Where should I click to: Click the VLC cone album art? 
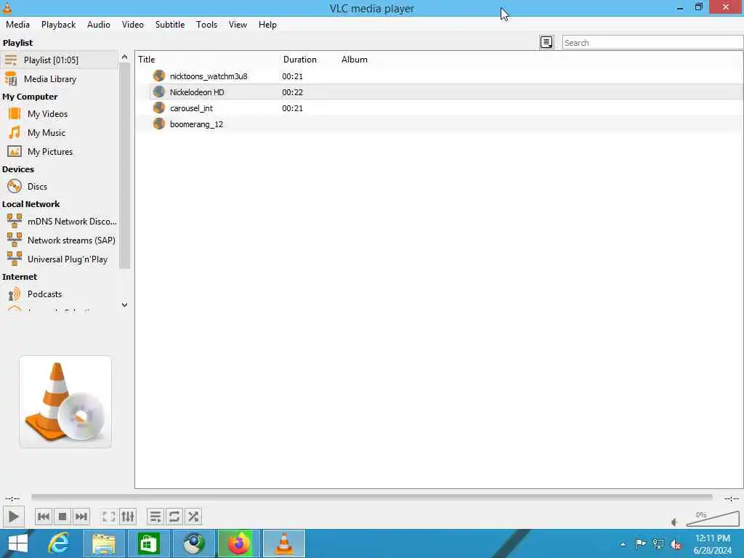(x=65, y=401)
